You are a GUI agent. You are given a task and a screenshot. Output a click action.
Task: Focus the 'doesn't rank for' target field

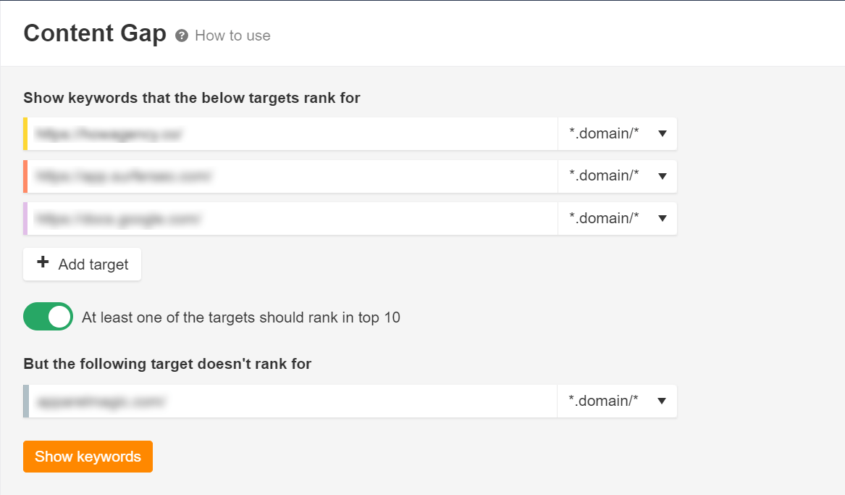click(293, 402)
